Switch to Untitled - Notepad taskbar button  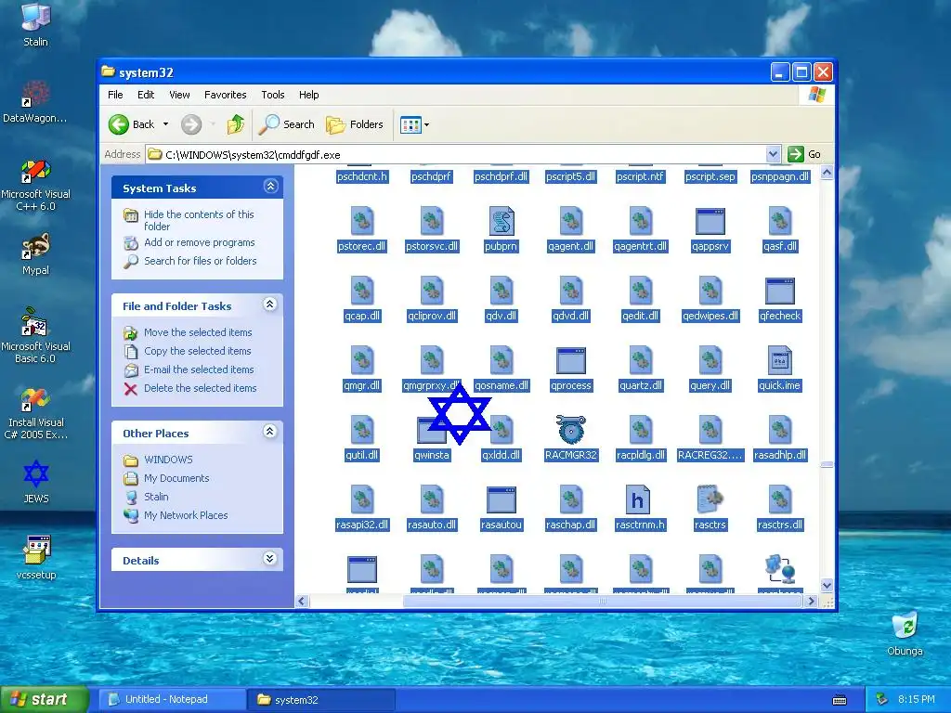pyautogui.click(x=172, y=700)
